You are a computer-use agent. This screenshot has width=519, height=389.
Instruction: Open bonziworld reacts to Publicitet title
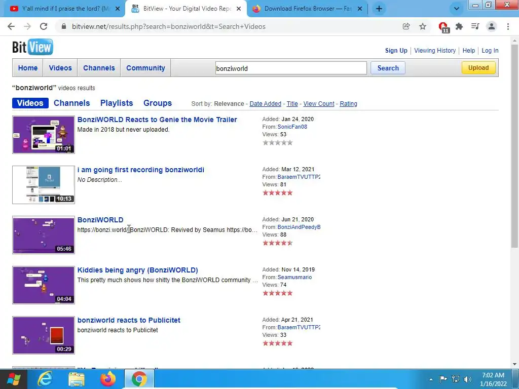pos(129,320)
